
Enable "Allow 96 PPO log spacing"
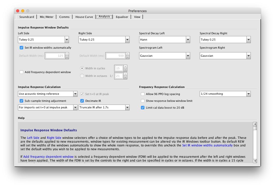coord(143,94)
